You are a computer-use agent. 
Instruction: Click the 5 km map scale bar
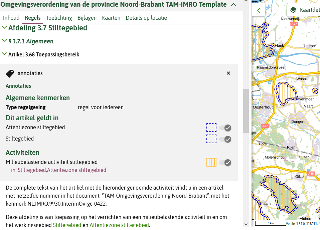coord(271,223)
